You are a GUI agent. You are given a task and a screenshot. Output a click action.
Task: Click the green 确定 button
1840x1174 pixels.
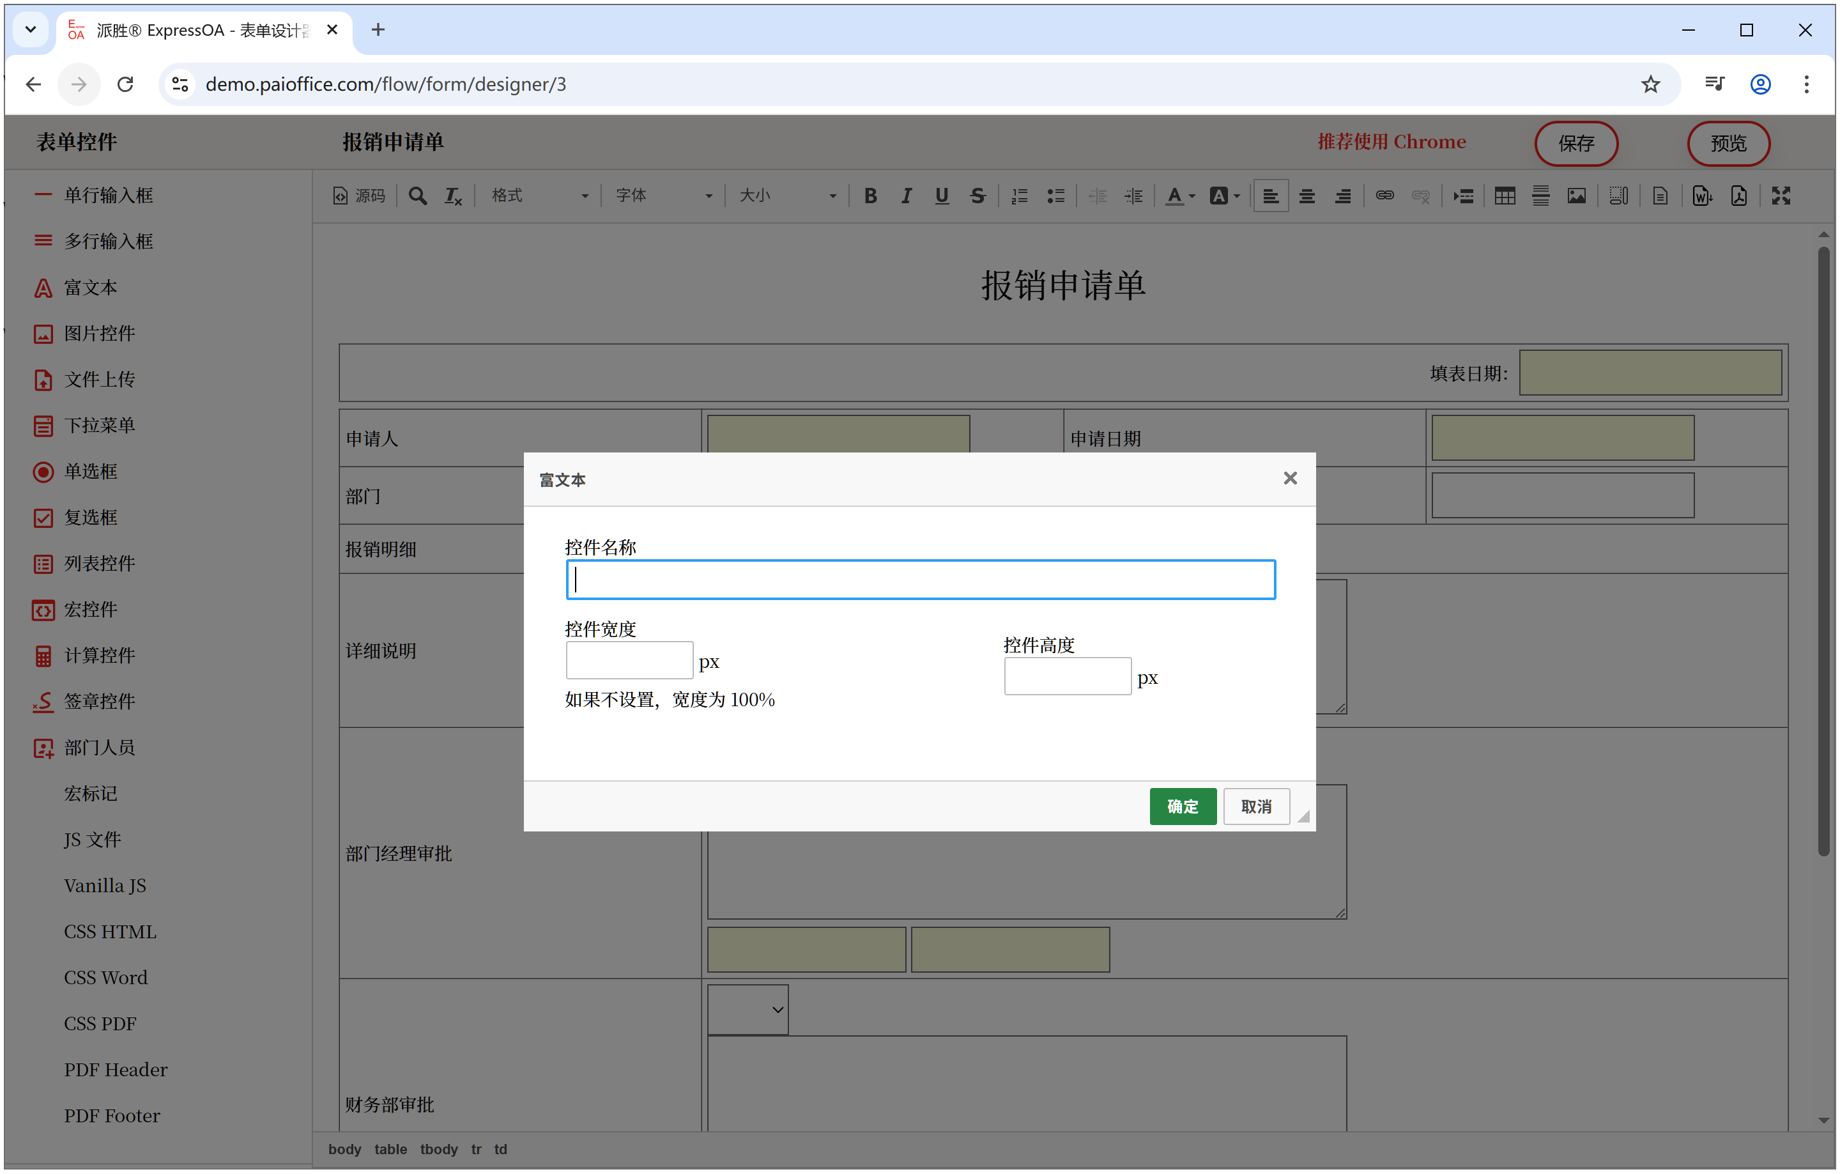point(1182,807)
